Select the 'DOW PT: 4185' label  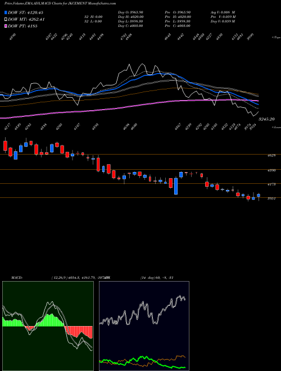[x=22, y=26]
